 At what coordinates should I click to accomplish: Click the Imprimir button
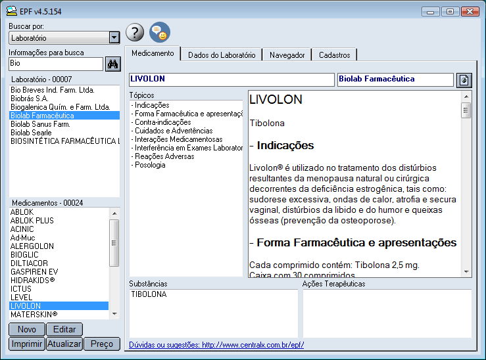pyautogui.click(x=27, y=344)
